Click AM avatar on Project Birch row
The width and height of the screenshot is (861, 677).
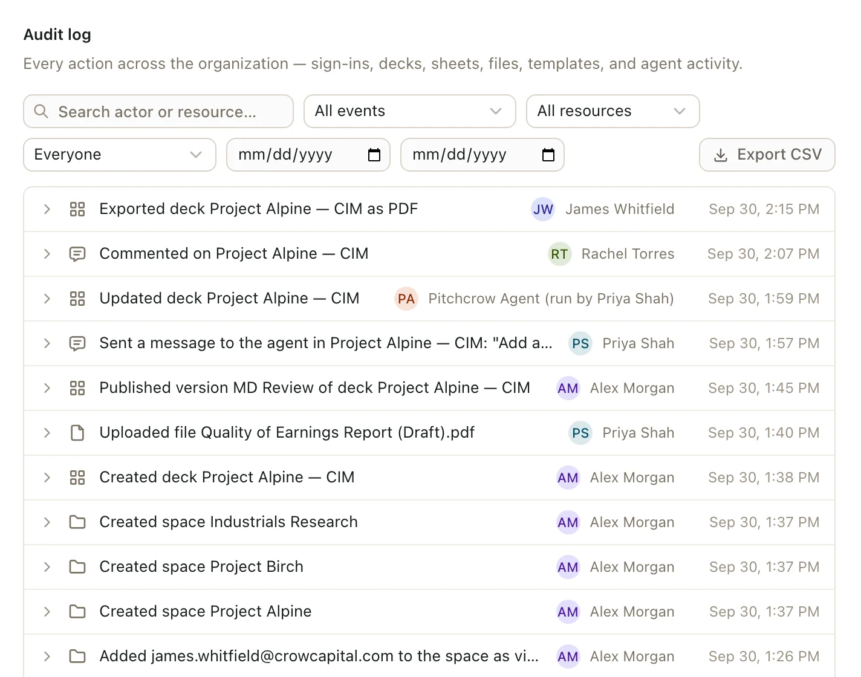(x=568, y=567)
